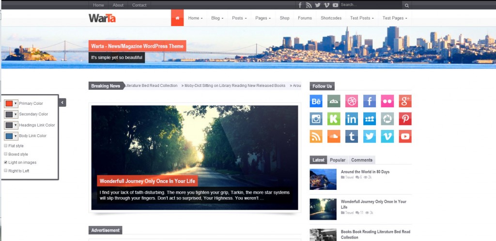Click the Behance tile under Follow Us
This screenshot has height=241, width=496.
coord(316,101)
